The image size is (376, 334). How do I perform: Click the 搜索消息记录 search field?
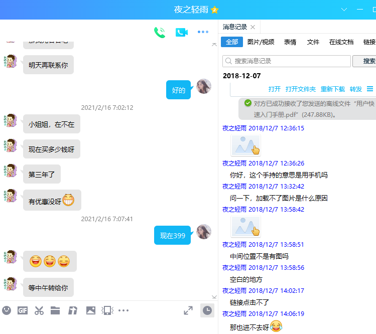(287, 61)
